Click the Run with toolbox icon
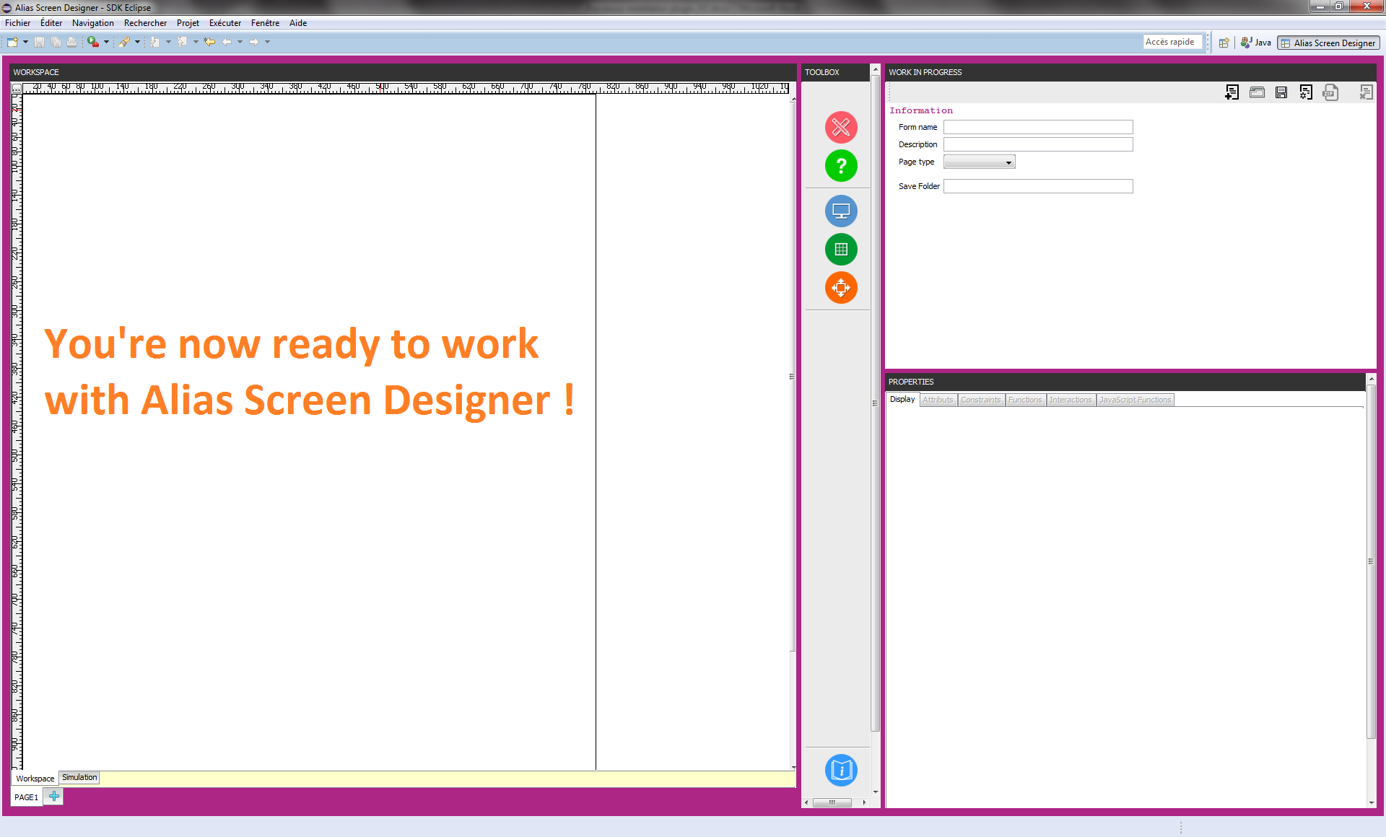 click(x=93, y=42)
